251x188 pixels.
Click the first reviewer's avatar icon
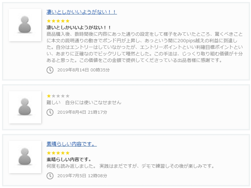coord(25,25)
